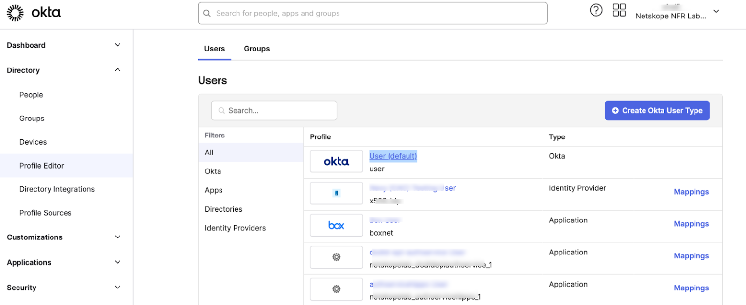Click the Box logo in the profile list
The image size is (746, 305).
coord(336,225)
